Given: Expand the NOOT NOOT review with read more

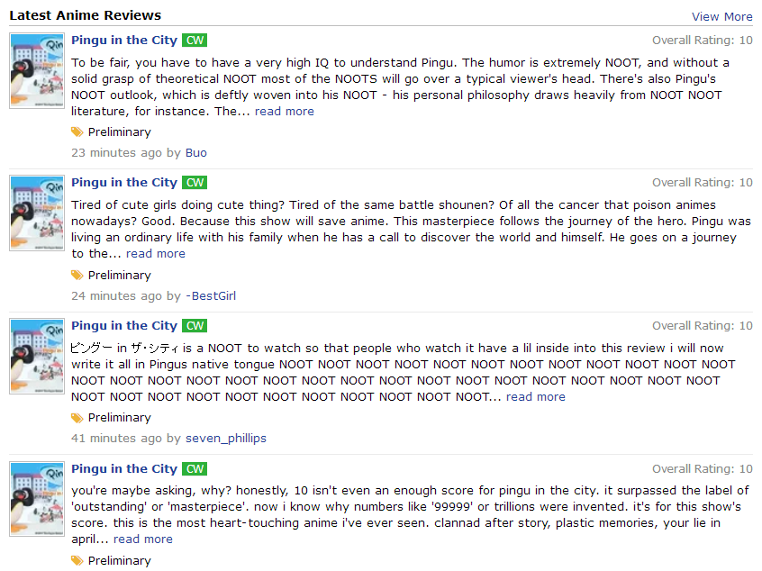Looking at the screenshot, I should (x=535, y=397).
